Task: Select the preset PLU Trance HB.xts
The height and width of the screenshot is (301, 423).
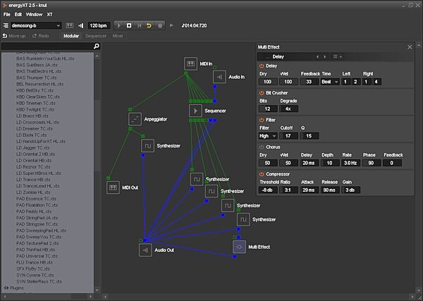Action: pos(35,262)
